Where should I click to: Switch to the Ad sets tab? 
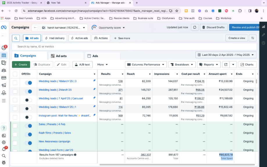pyautogui.click(x=61, y=56)
